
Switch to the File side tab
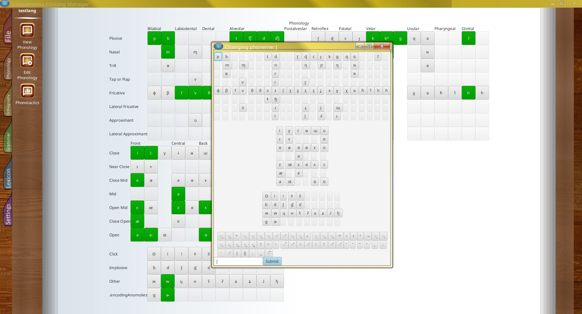click(8, 36)
